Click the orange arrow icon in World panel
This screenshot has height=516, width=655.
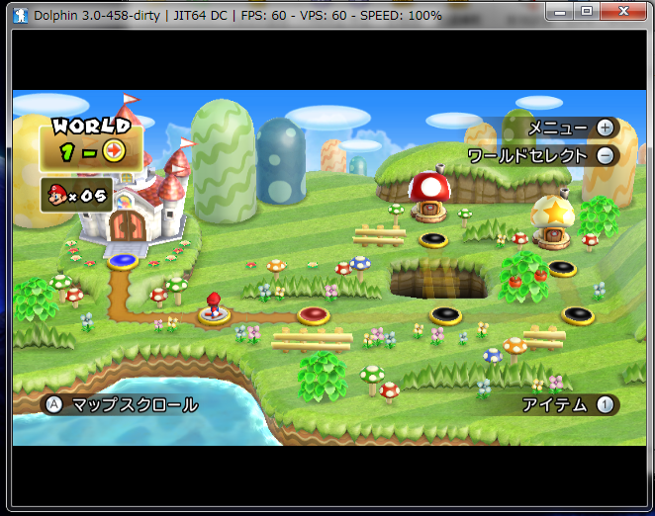tap(114, 150)
